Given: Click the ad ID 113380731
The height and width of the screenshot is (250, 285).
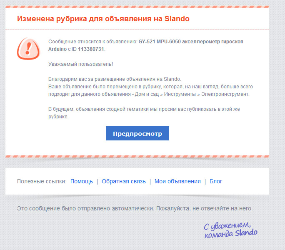Looking at the screenshot, I should [91, 49].
